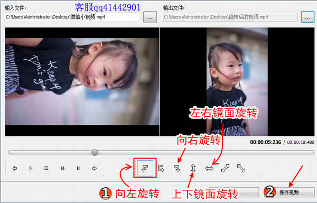The width and height of the screenshot is (317, 203).
Task: Click the total duration 00:00:18:480
Action: (x=301, y=142)
